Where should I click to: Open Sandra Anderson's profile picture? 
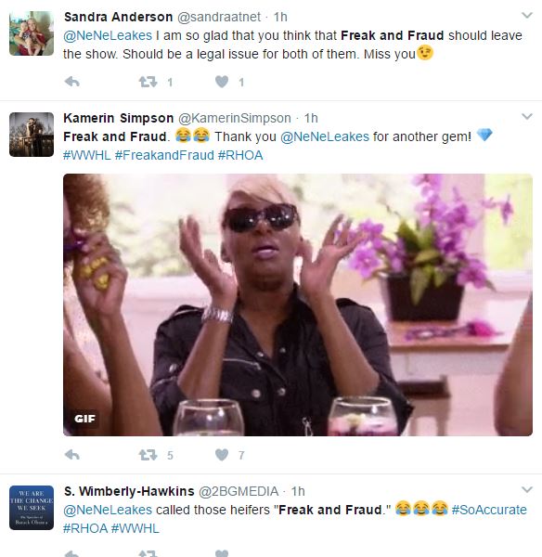[x=32, y=33]
